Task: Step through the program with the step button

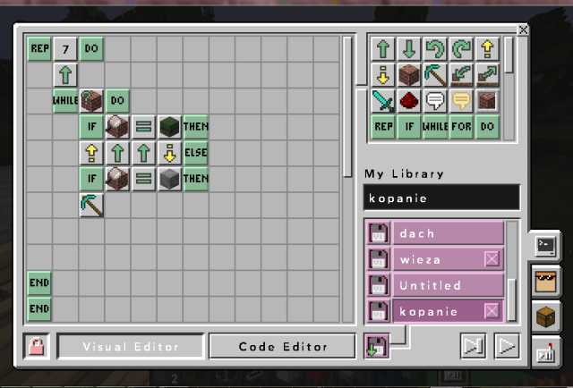Action: tap(474, 346)
